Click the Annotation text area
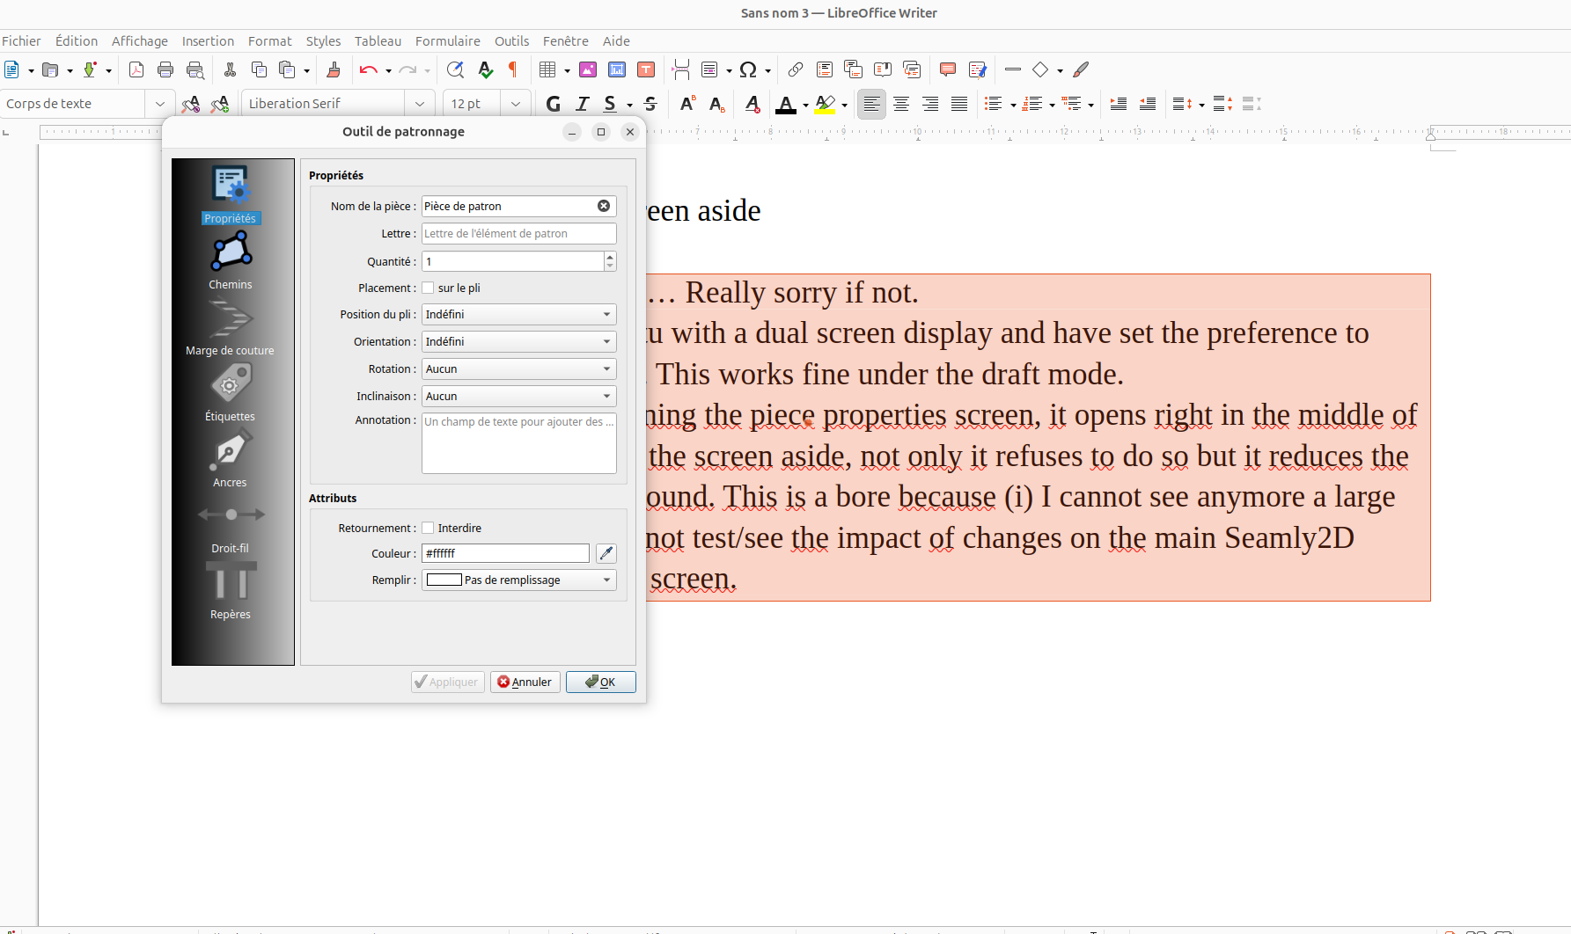The image size is (1571, 934). click(518, 443)
